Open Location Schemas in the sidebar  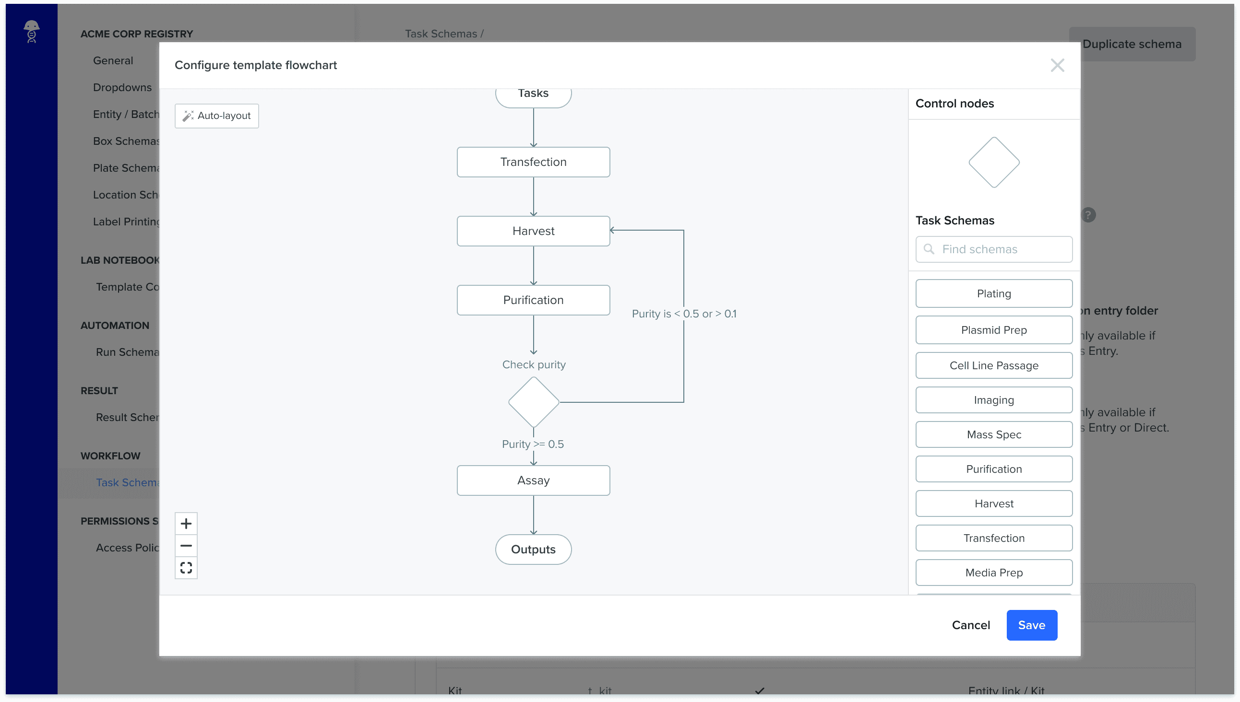[x=126, y=195]
